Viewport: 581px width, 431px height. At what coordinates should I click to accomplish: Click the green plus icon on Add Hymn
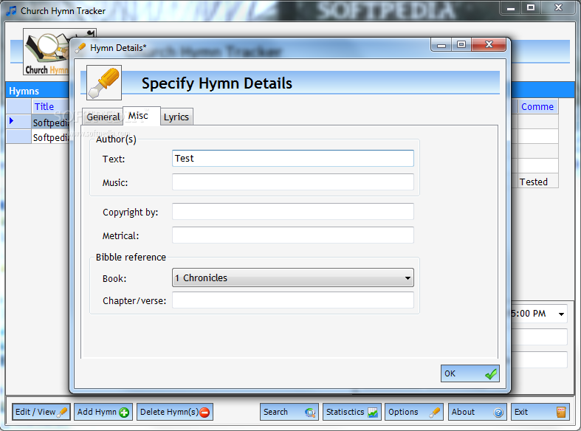pos(124,413)
